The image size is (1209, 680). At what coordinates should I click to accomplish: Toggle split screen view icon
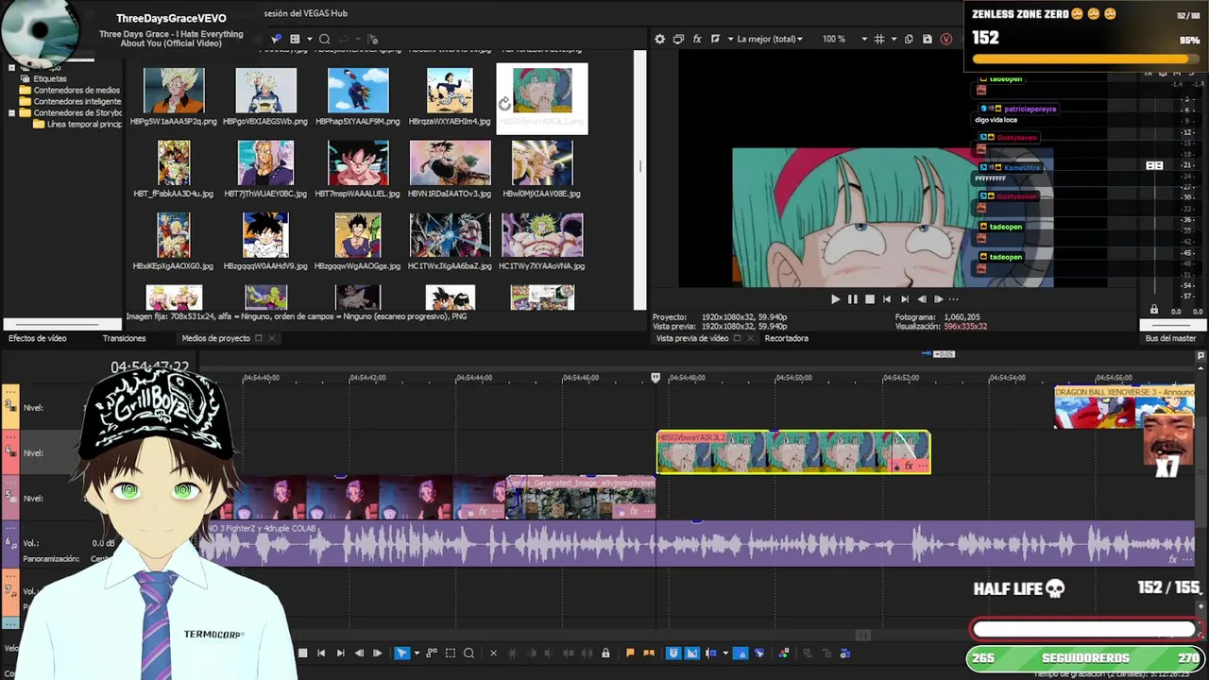coord(715,39)
